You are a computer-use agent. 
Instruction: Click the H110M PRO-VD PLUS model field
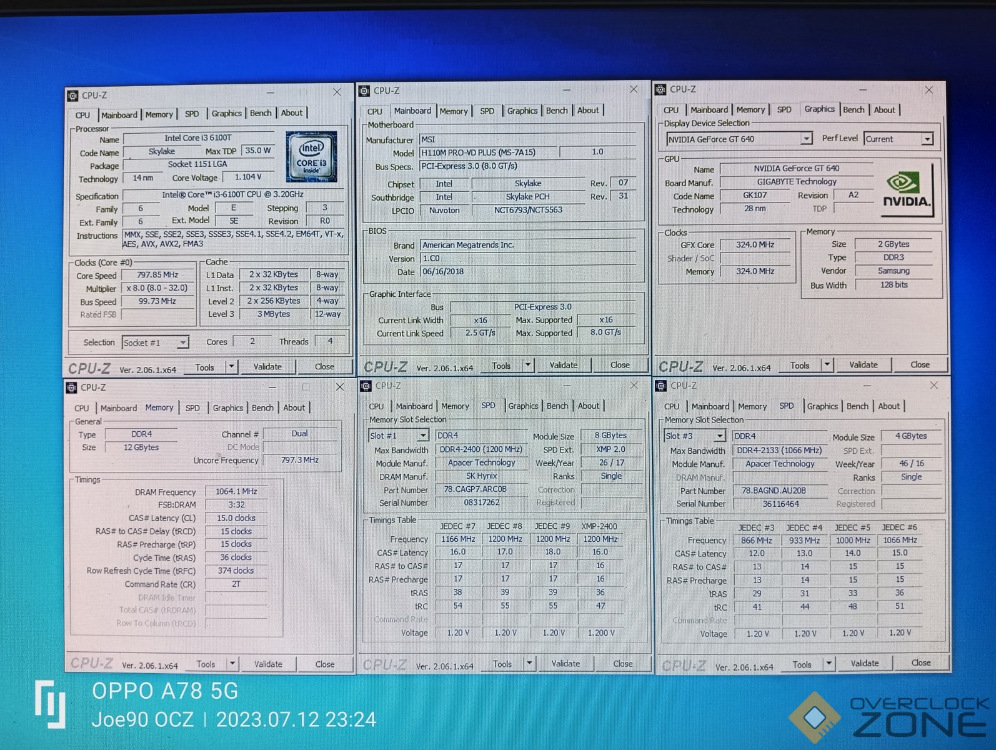[489, 152]
